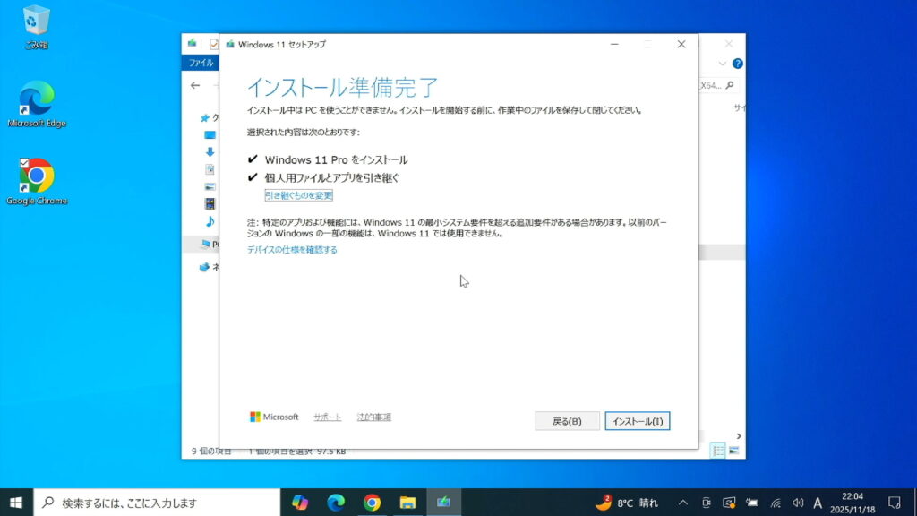Click the File Explorer back arrow
Screen dimensions: 917x516
tap(195, 85)
